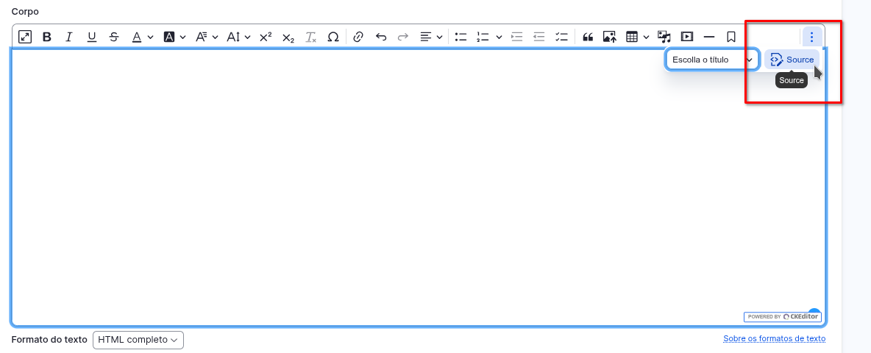Screen dimensions: 871x353
Task: Open the font background color picker
Action: tap(174, 37)
